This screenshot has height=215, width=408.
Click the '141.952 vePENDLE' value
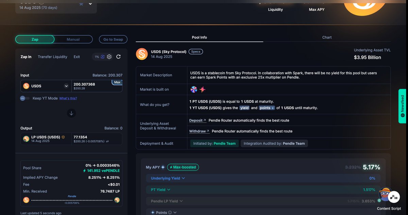(x=104, y=171)
